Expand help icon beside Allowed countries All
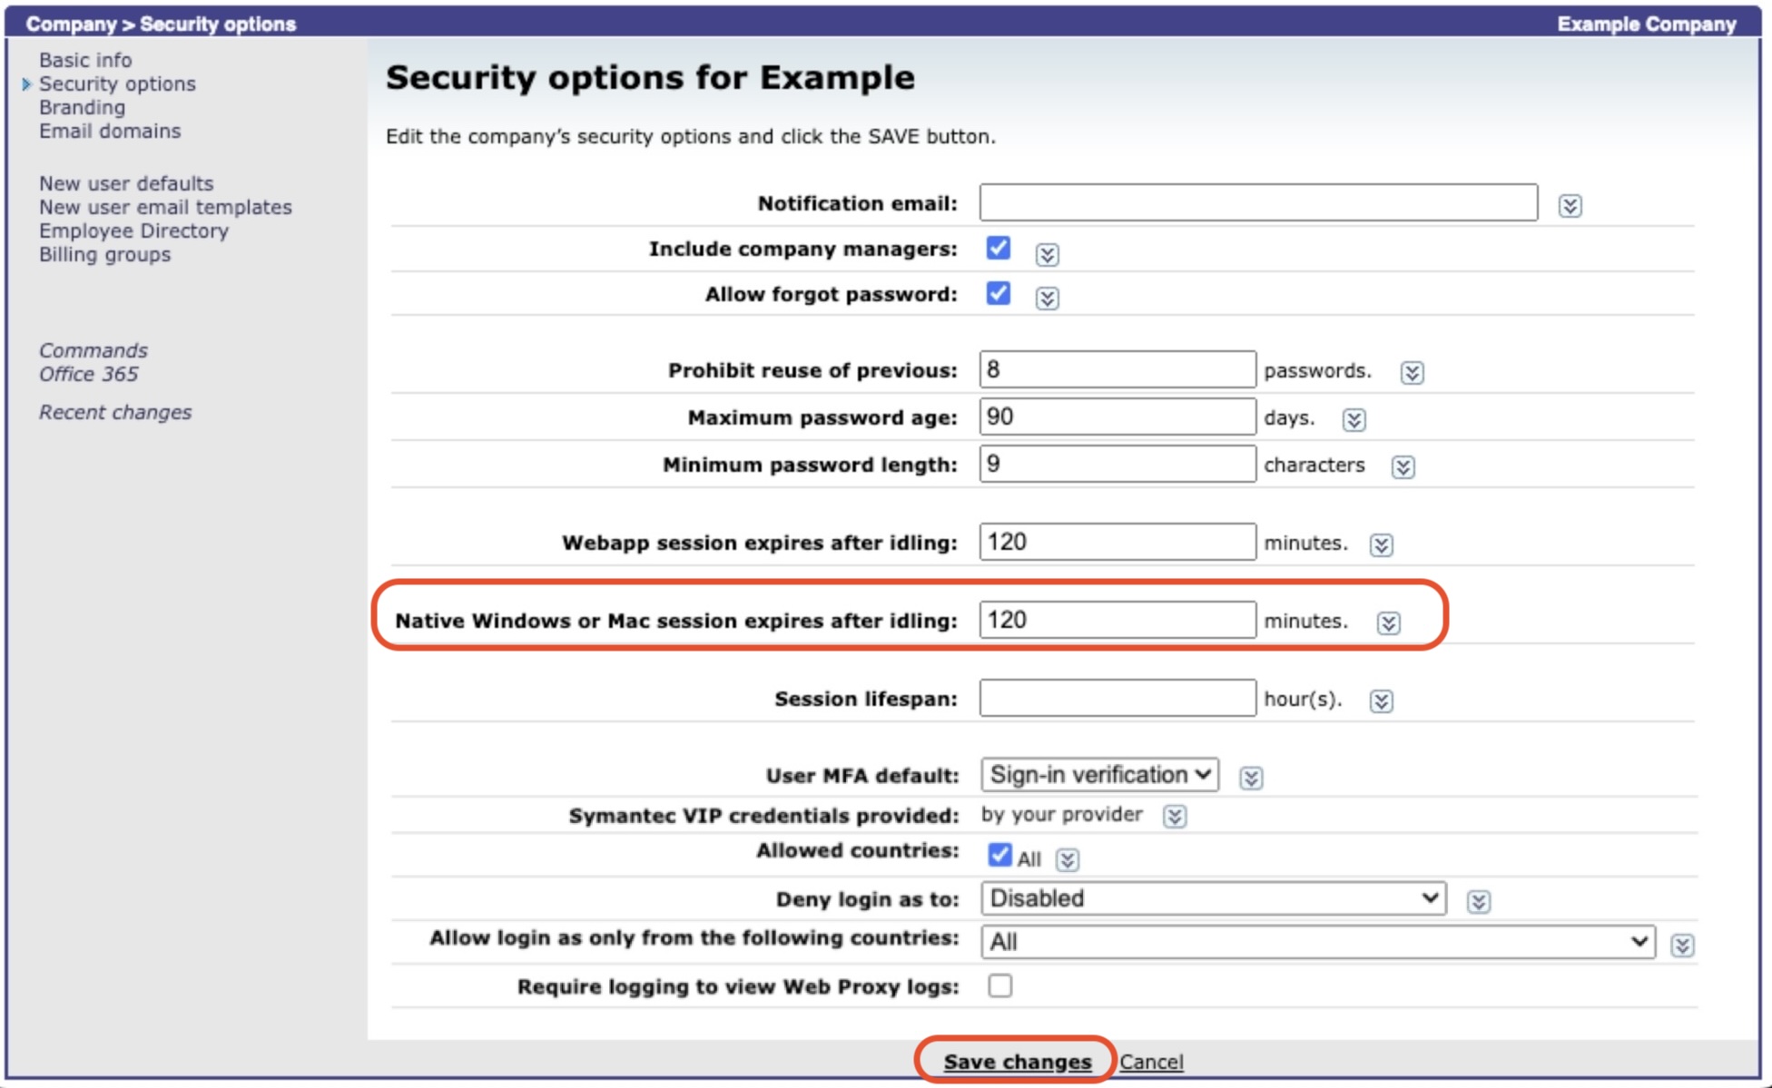The image size is (1772, 1088). tap(1068, 859)
